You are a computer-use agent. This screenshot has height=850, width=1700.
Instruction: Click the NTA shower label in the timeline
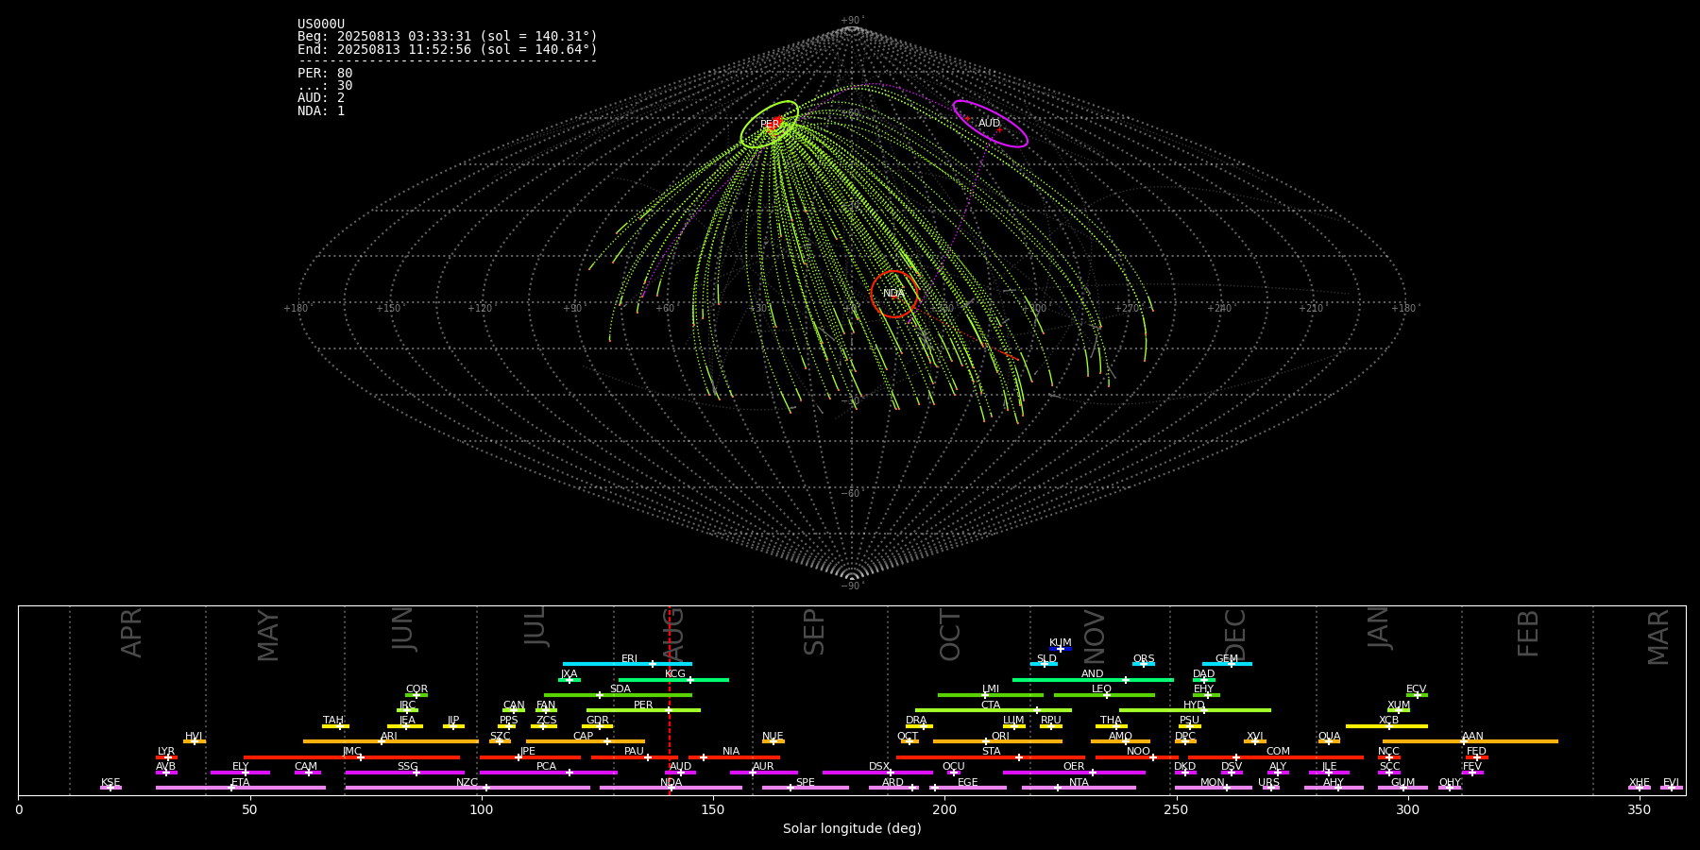(x=1079, y=783)
